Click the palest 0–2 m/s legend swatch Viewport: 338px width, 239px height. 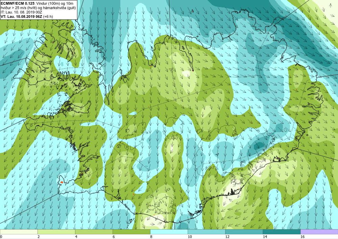[19, 232]
